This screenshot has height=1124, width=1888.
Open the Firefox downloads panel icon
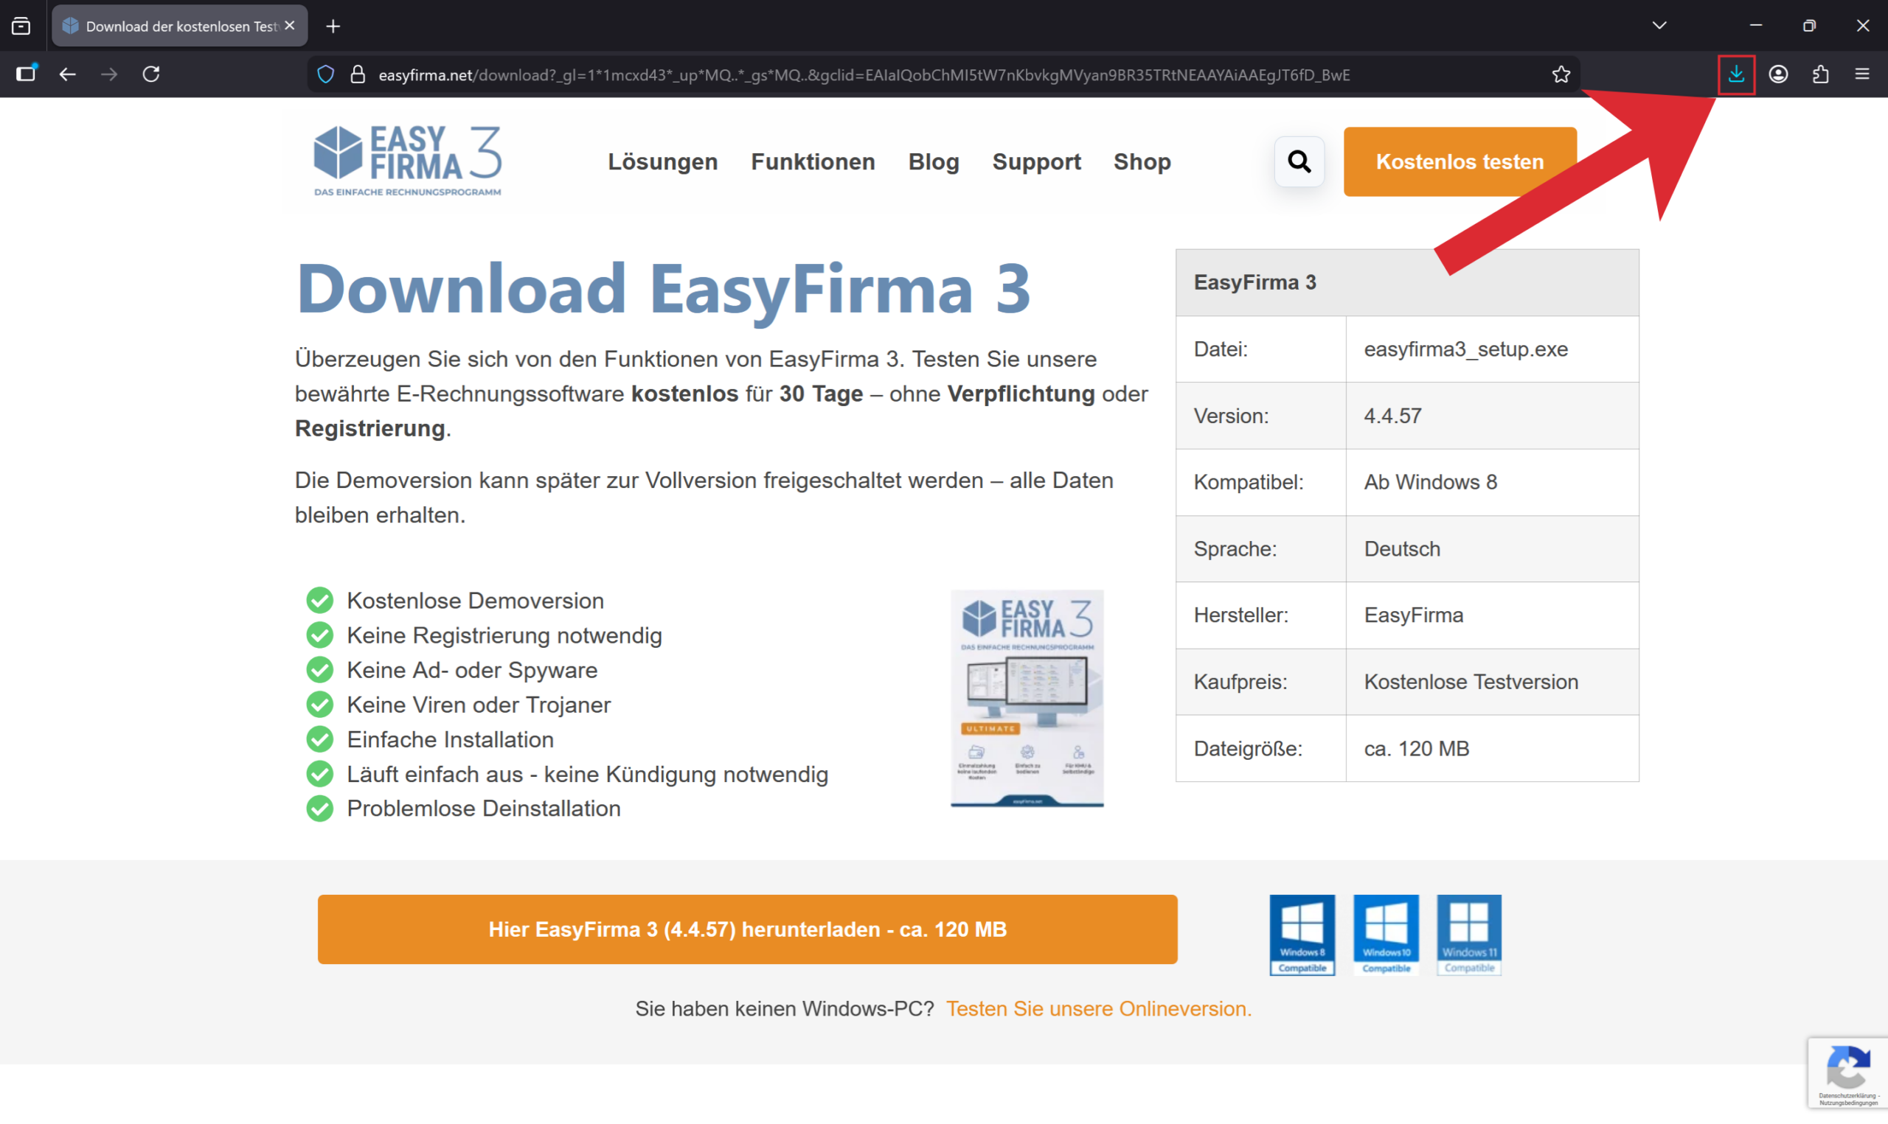pyautogui.click(x=1736, y=74)
